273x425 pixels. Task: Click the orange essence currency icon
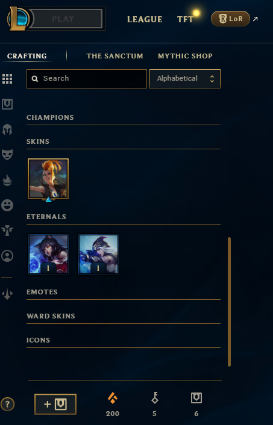pyautogui.click(x=113, y=398)
